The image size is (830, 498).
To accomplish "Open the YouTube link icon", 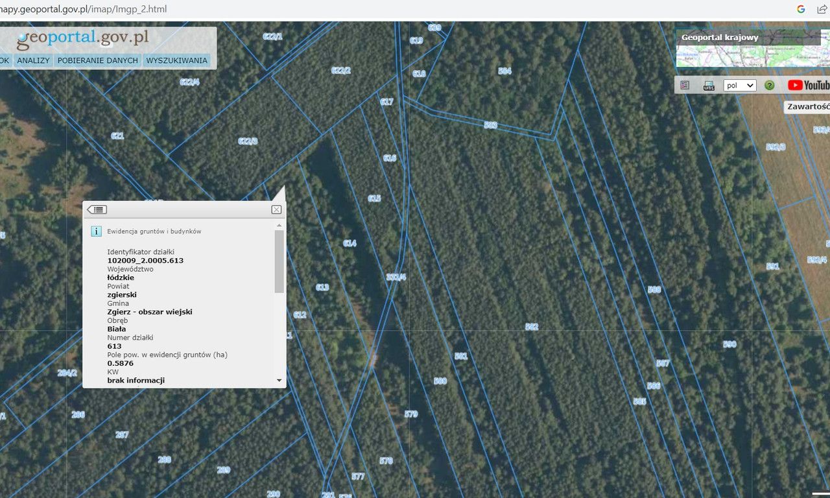I will click(809, 85).
